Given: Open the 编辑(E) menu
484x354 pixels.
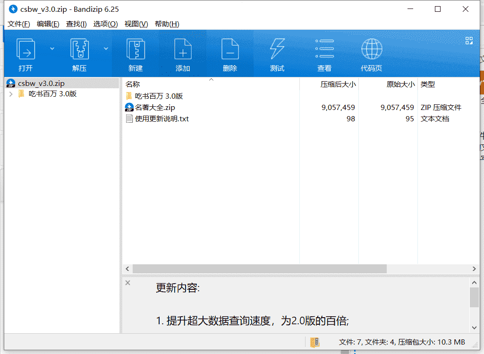Looking at the screenshot, I should coord(48,24).
